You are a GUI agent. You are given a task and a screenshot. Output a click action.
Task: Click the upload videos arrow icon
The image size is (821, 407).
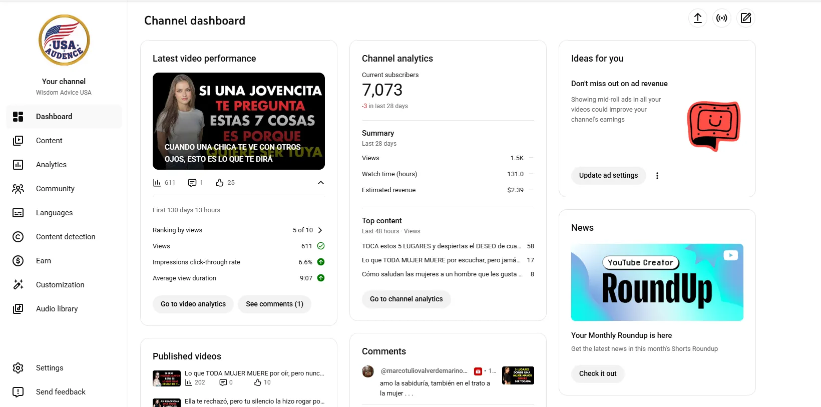click(x=698, y=18)
